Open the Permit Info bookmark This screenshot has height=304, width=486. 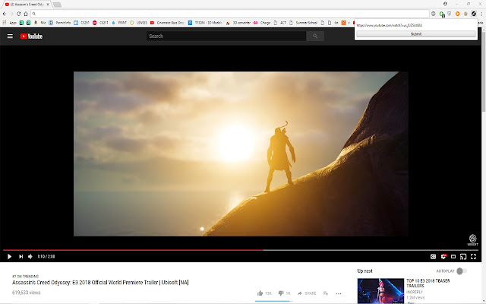point(59,23)
